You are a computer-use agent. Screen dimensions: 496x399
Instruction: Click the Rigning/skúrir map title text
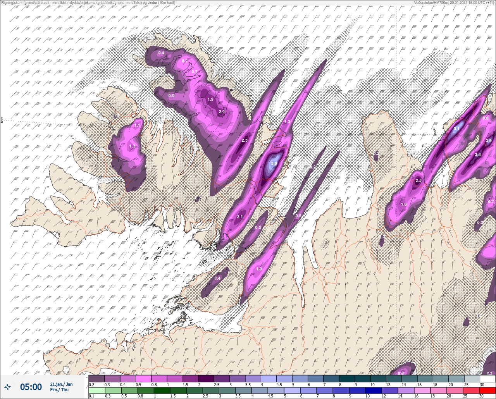click(88, 2)
